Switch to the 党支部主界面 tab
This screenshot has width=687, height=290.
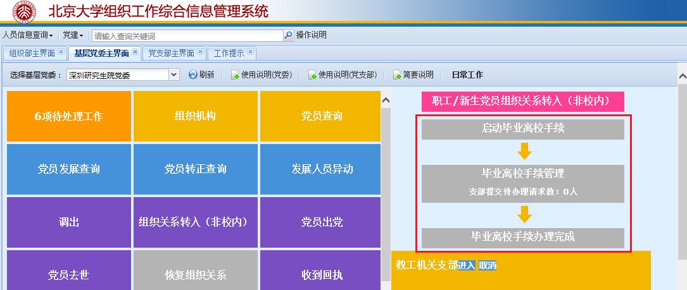[171, 53]
